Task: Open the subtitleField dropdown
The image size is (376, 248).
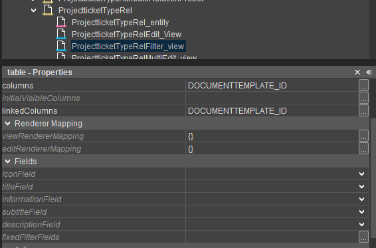Action: (x=362, y=211)
